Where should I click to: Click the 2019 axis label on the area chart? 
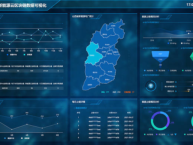[x=170, y=40]
